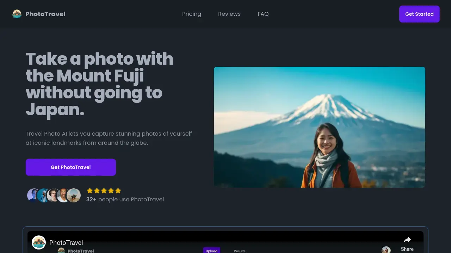Open the FAQ section from navbar

coord(263,14)
